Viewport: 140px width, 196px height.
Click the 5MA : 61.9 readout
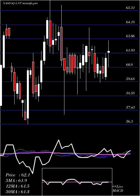16,181
